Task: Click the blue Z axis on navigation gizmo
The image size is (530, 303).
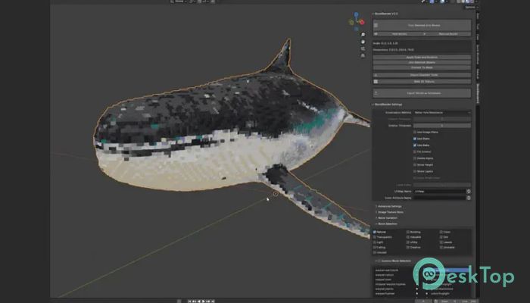Action: click(x=356, y=15)
